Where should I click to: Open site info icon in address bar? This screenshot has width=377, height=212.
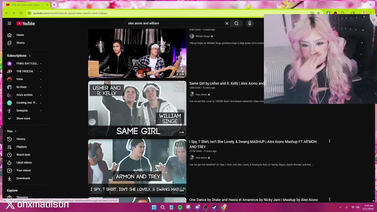[29, 13]
